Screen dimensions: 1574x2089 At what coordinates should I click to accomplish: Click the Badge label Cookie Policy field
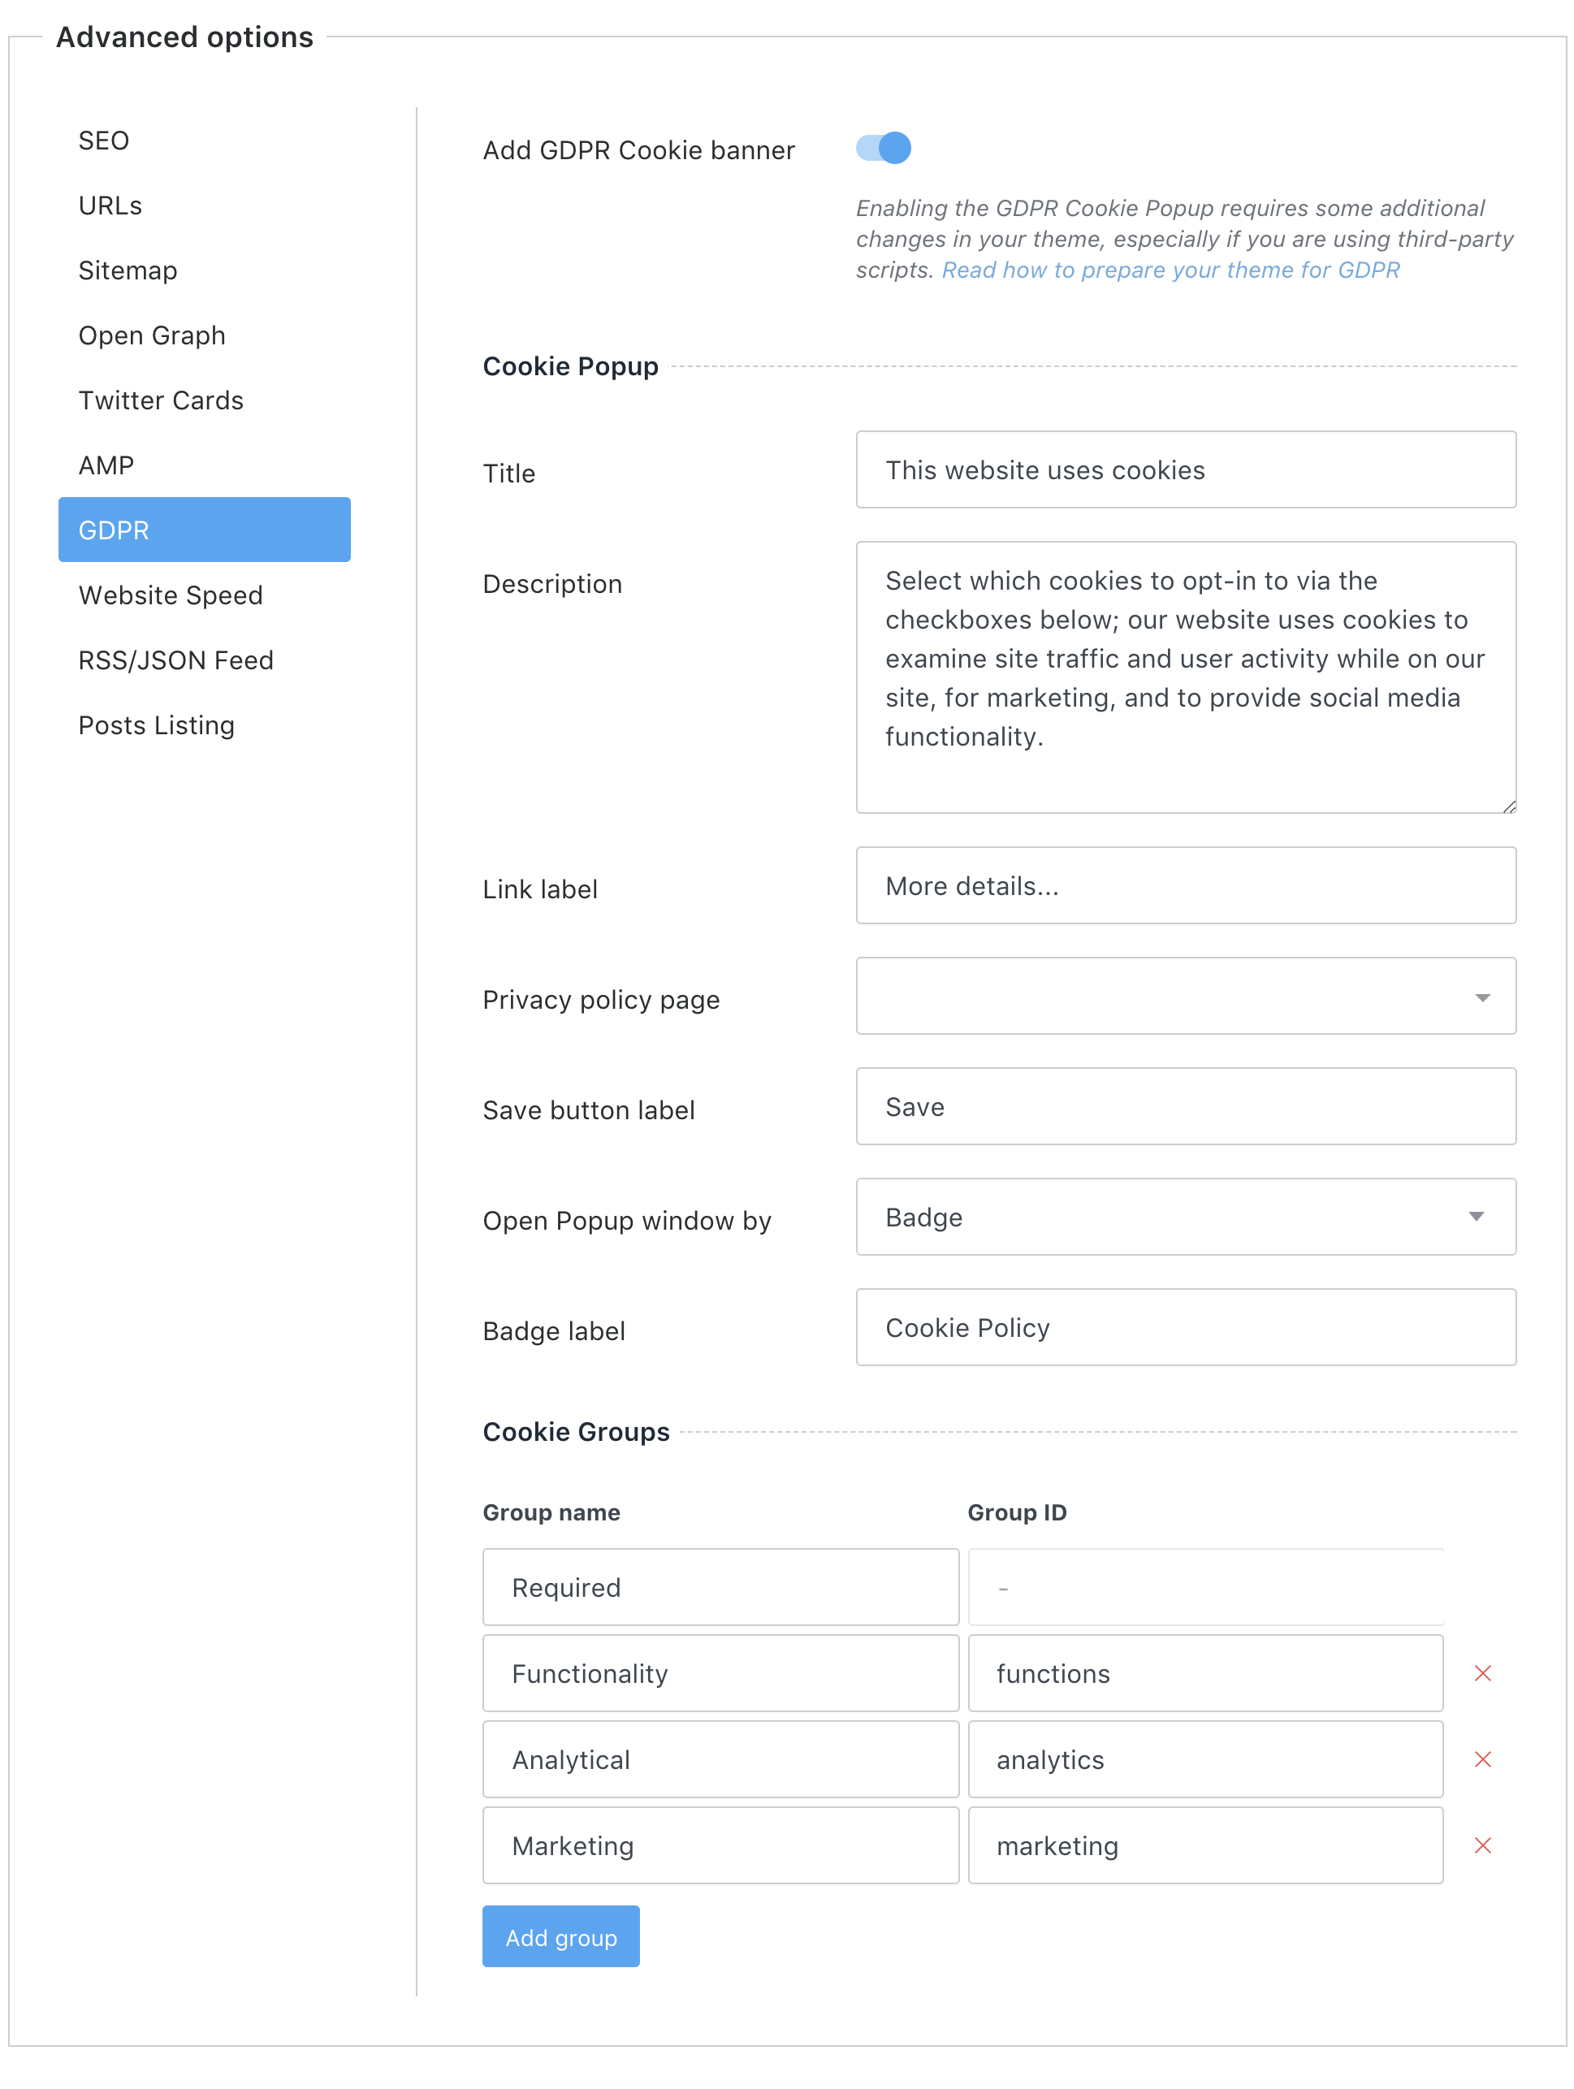(x=1186, y=1327)
